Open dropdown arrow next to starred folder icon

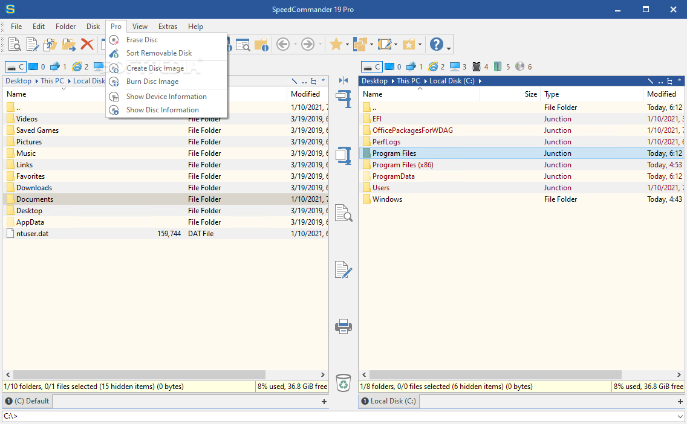pos(420,45)
